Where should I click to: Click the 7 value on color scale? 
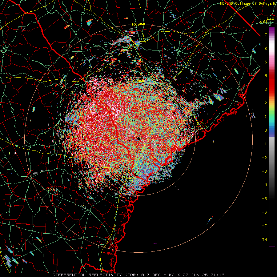[x=266, y=34]
